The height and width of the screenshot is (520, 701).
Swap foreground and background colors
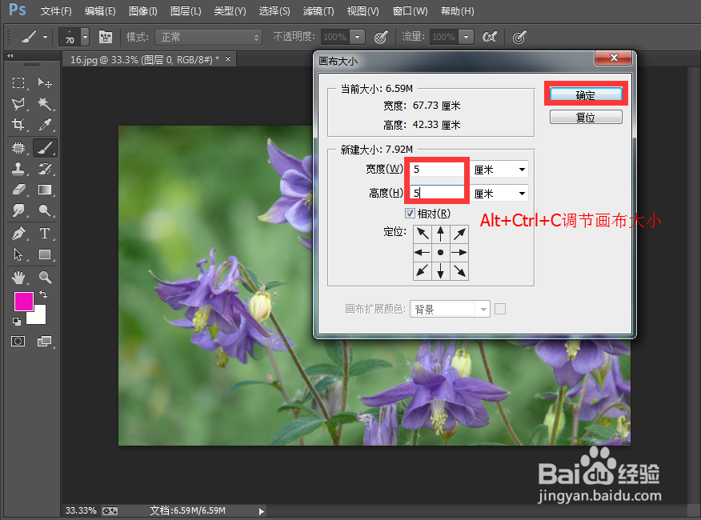(x=43, y=294)
